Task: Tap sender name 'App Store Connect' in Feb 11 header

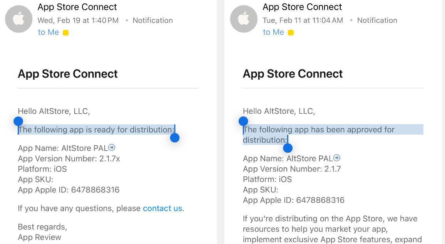Action: tap(302, 7)
